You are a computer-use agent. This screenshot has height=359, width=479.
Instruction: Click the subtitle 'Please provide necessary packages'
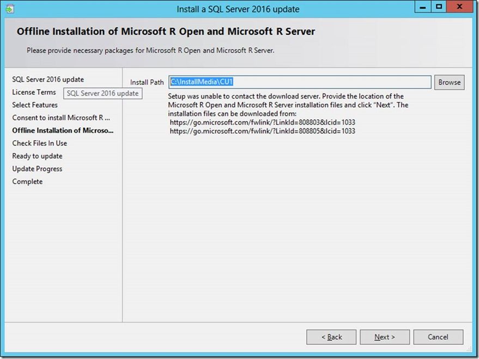point(150,51)
